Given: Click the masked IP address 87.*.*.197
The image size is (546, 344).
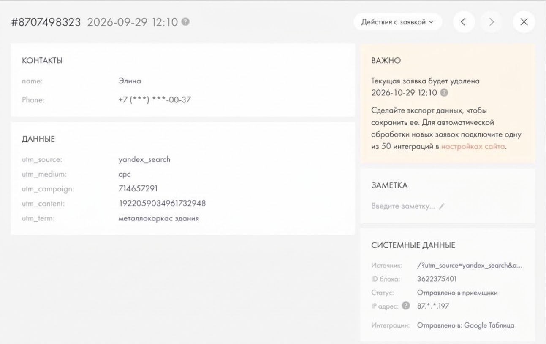Looking at the screenshot, I should click(x=433, y=306).
